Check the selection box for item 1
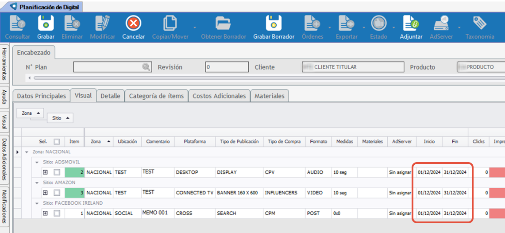505x233 pixels. coord(57,213)
